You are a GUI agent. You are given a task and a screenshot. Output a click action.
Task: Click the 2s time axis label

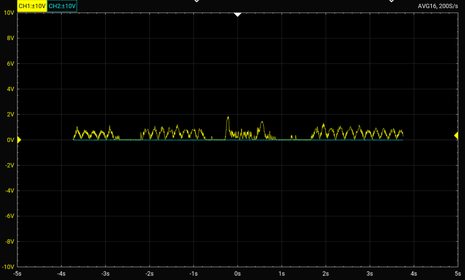click(x=325, y=274)
